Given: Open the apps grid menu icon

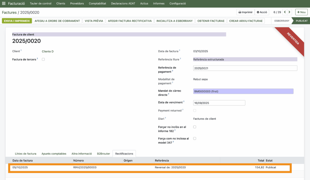Looking at the screenshot, I should [4, 4].
